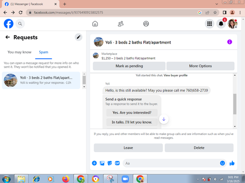The width and height of the screenshot is (245, 183).
Task: Go back in browser history
Action: (5, 12)
